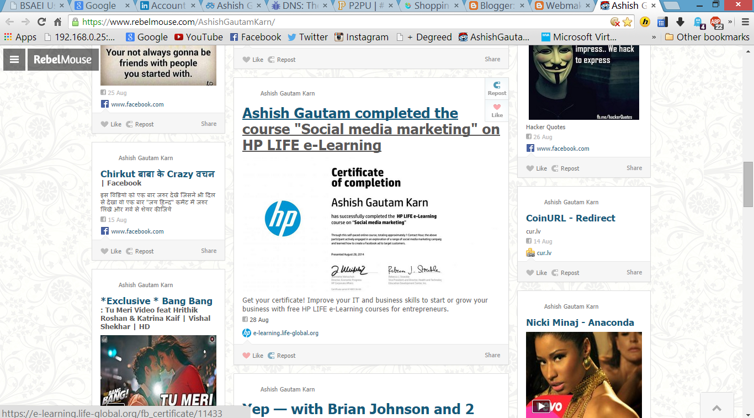Open the RebelMouse hamburger menu
Screen dimensions: 754x418
(14, 60)
